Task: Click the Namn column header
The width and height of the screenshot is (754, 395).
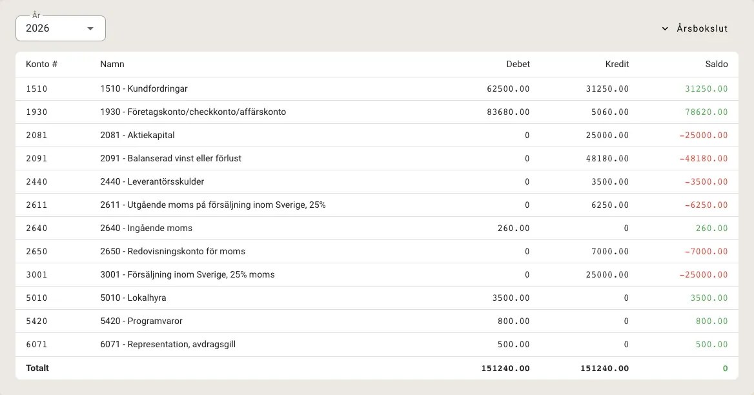Action: point(112,64)
